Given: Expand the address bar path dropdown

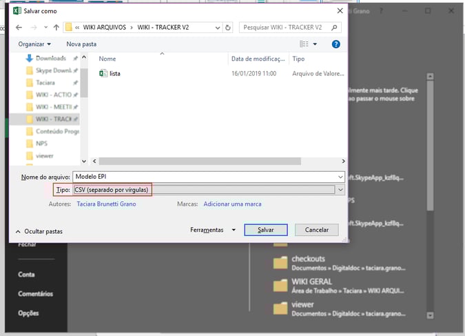Looking at the screenshot, I should tap(218, 28).
